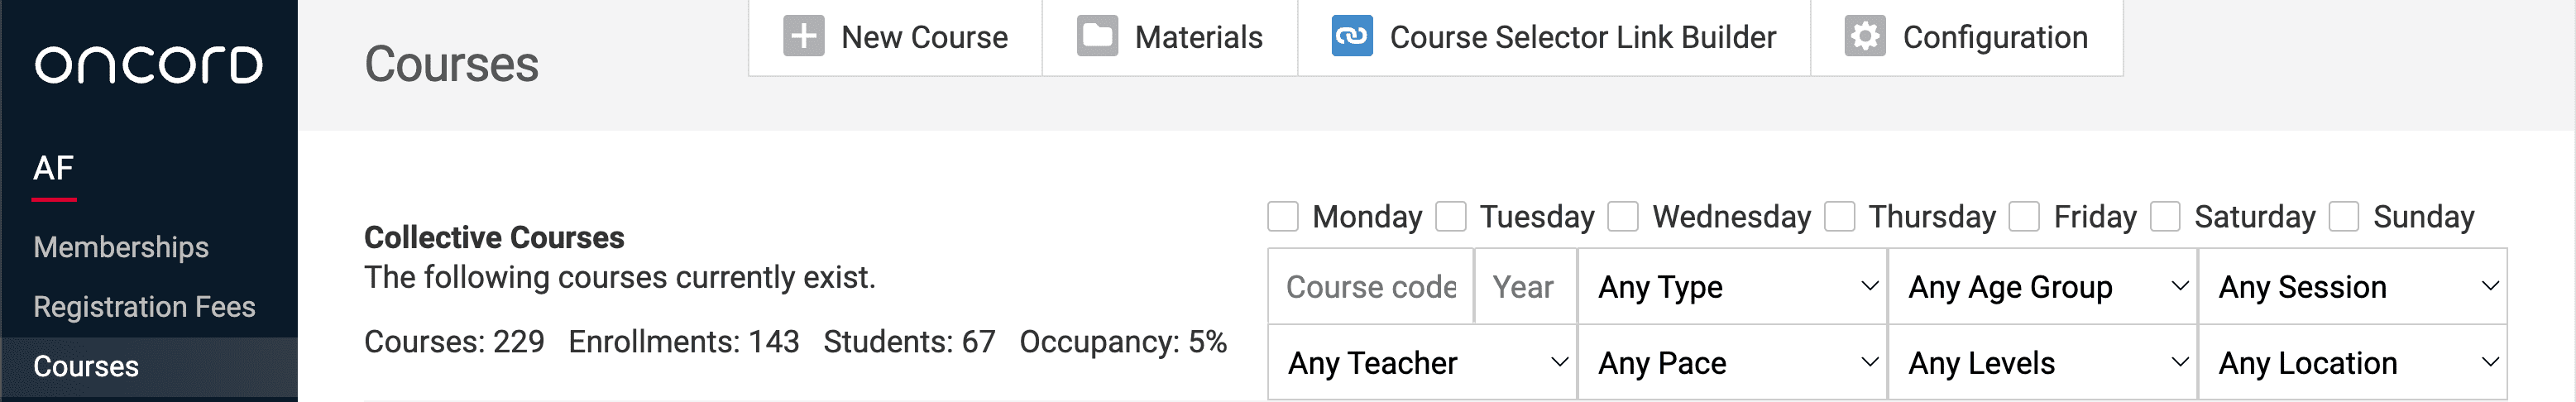Go to Registration Fees in sidebar

point(144,307)
